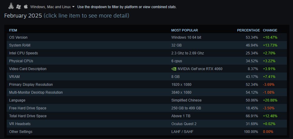Expand the System RAM row details
This screenshot has width=293, height=139.
147,45
